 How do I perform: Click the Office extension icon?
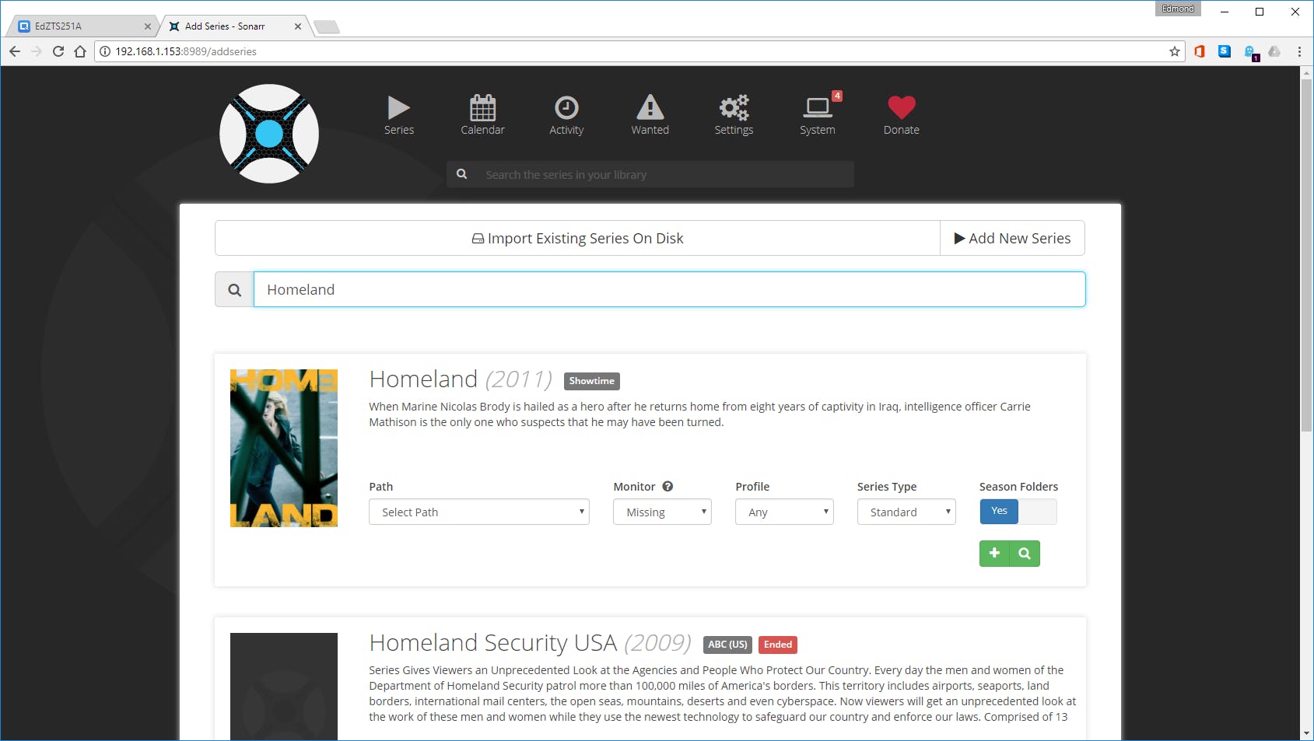click(1200, 51)
